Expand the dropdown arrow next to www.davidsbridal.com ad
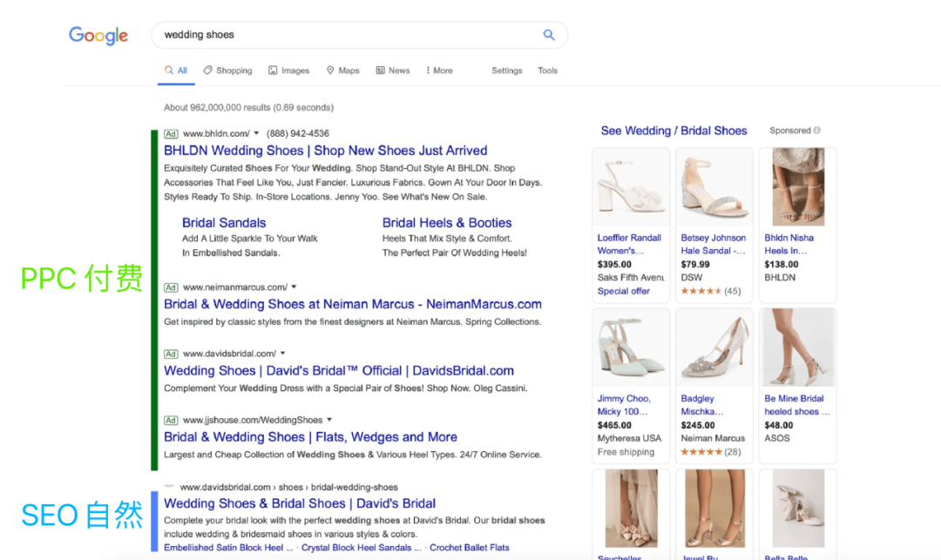Image resolution: width=941 pixels, height=560 pixels. (282, 353)
